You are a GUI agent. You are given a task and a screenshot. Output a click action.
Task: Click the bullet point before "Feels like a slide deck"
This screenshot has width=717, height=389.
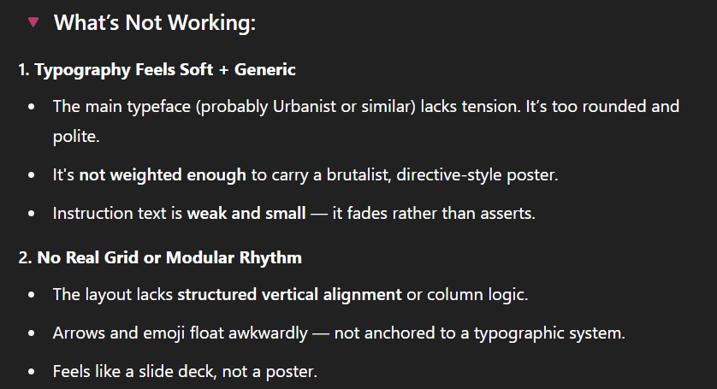pyautogui.click(x=32, y=372)
